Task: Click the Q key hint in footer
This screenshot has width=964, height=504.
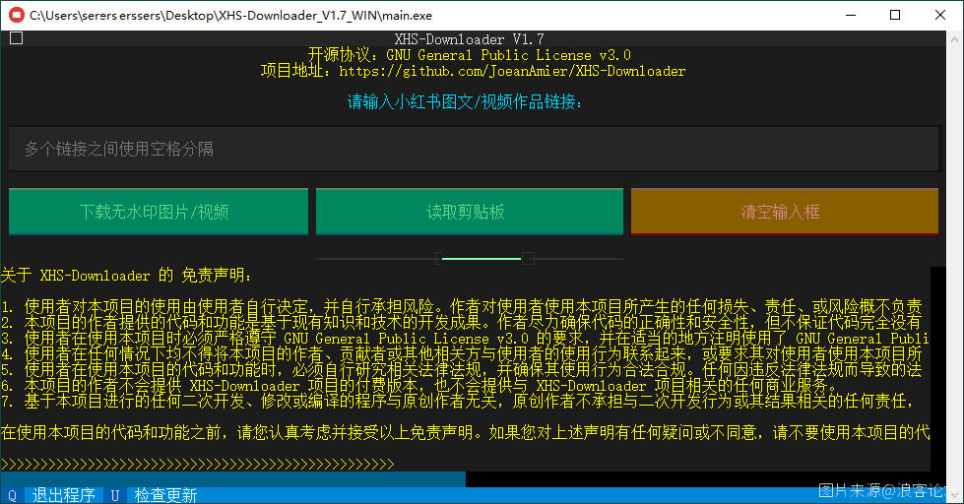Action: point(12,495)
